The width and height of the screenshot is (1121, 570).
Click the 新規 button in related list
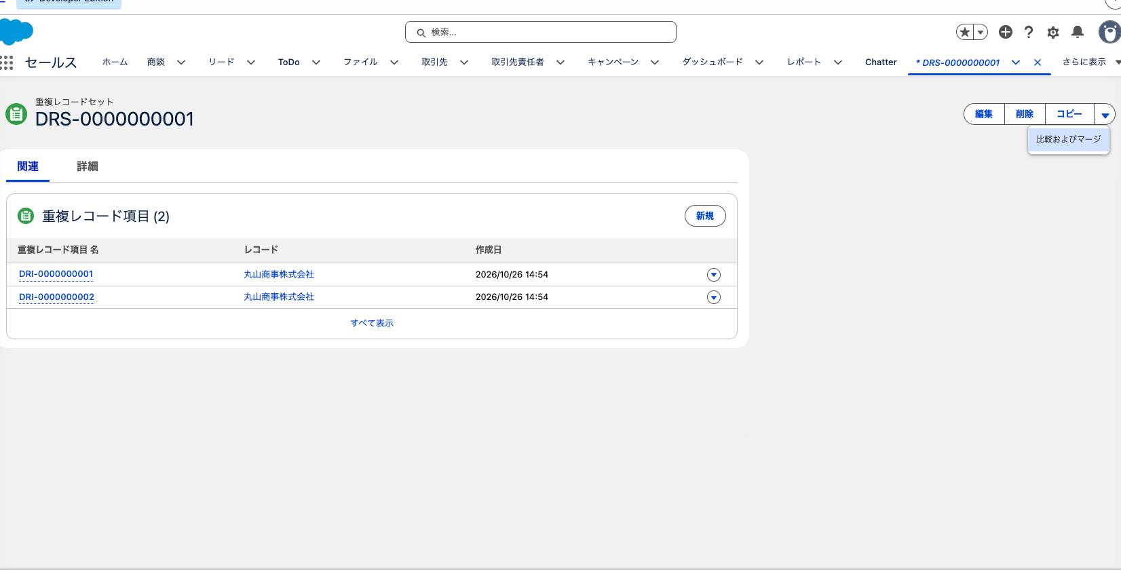[705, 216]
